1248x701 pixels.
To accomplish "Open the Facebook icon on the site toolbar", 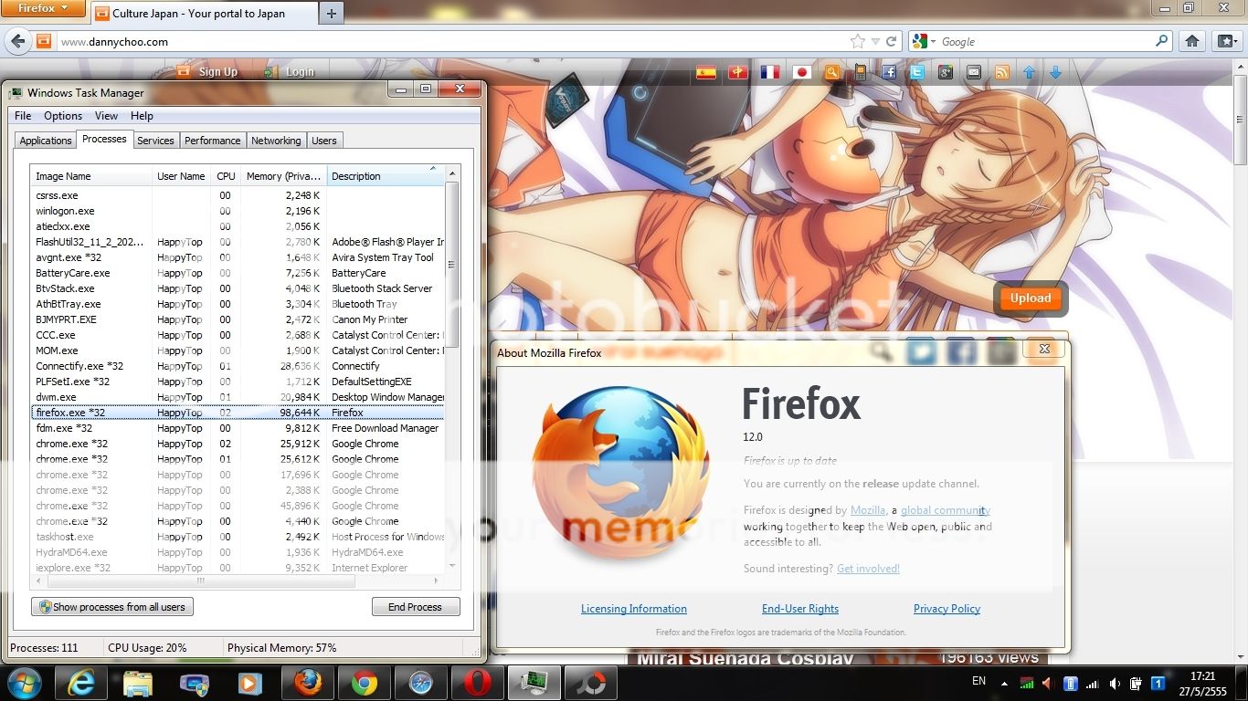I will click(888, 72).
